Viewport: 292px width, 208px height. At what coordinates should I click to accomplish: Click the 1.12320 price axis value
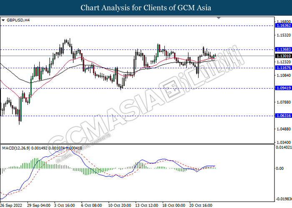(x=284, y=62)
